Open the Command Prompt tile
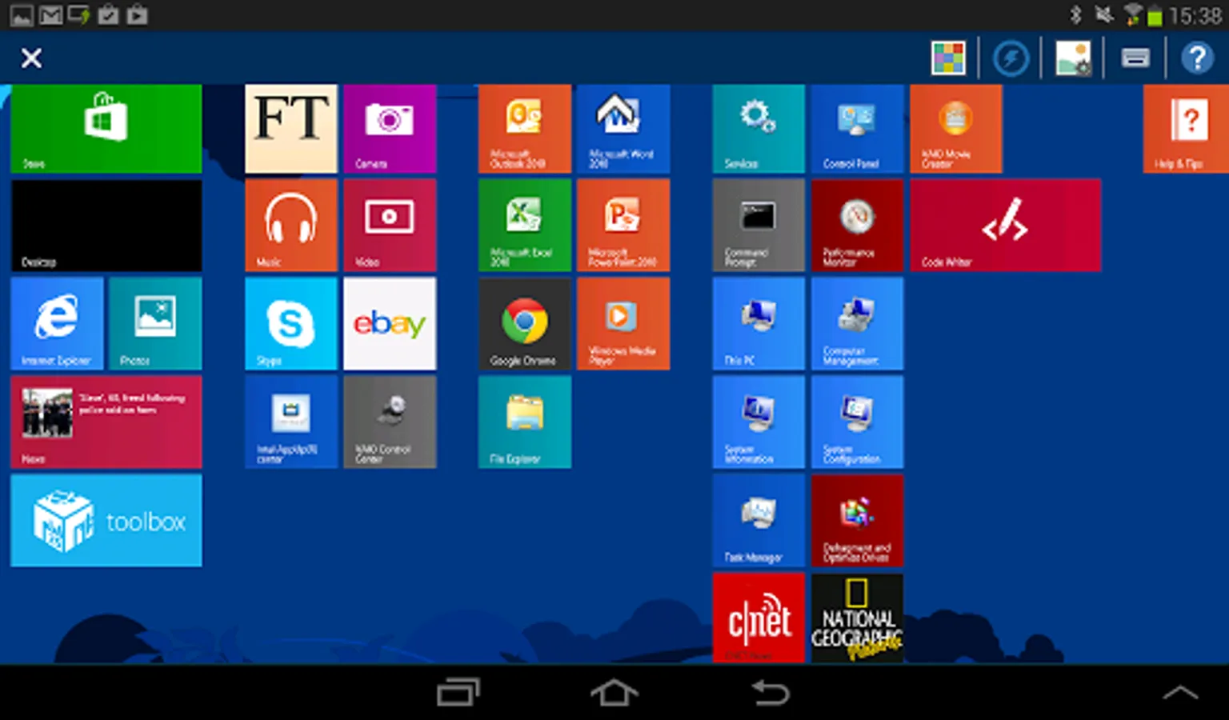This screenshot has height=720, width=1229. pyautogui.click(x=759, y=226)
